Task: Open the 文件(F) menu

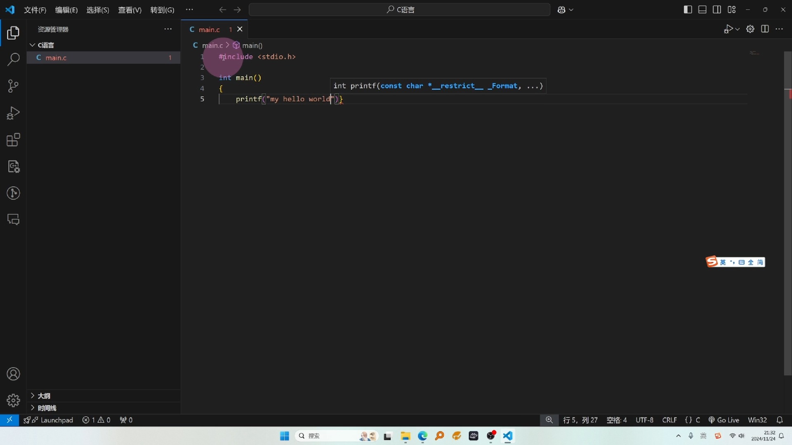Action: [x=35, y=10]
